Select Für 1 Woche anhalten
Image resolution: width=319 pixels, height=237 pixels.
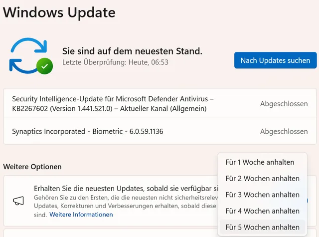(260, 162)
